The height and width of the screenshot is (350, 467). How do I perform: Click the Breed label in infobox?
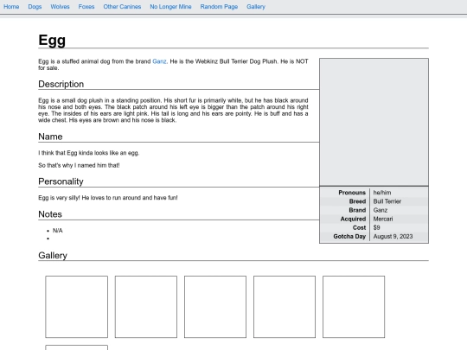tap(357, 201)
